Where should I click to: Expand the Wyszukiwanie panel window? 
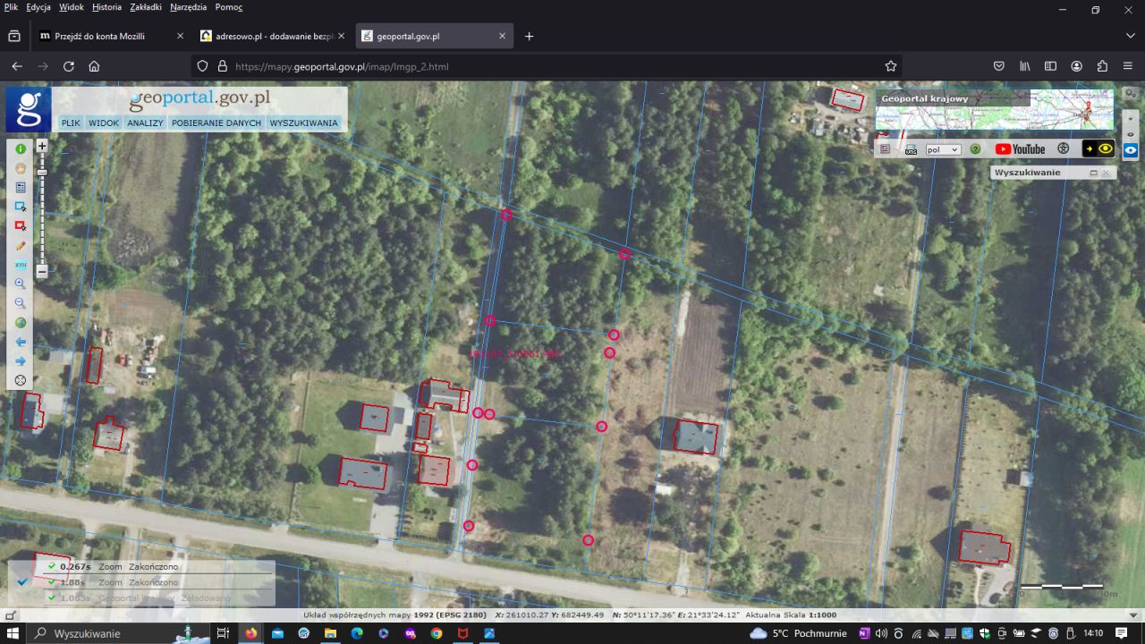(x=1093, y=173)
